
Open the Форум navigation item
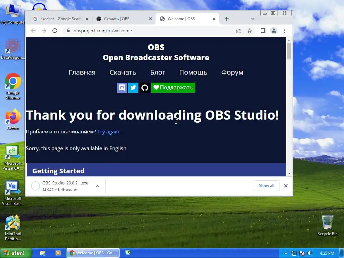point(232,73)
